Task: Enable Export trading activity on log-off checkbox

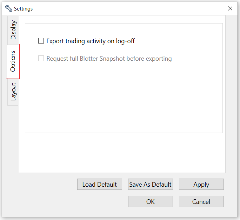Action: (41, 41)
